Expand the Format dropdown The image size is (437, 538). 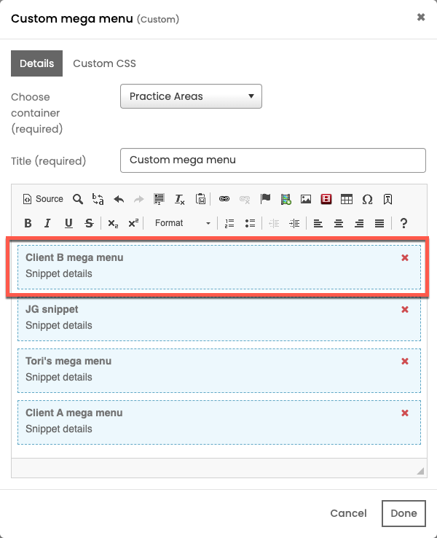[182, 223]
